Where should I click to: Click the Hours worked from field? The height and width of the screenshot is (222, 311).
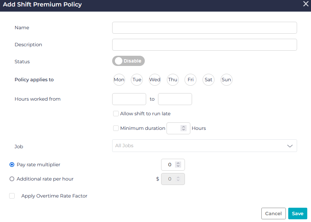[129, 99]
